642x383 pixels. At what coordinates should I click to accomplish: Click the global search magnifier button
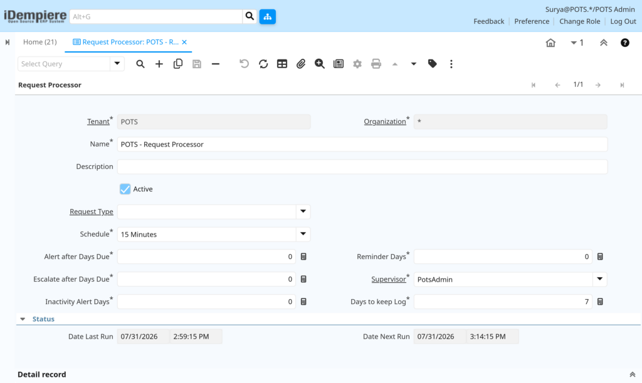pyautogui.click(x=250, y=16)
